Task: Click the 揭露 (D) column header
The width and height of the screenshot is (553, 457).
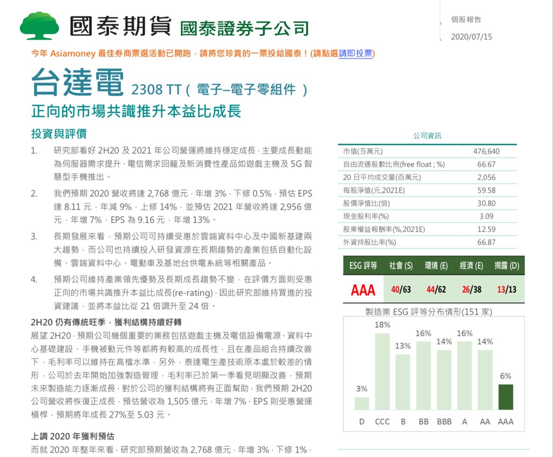Action: pyautogui.click(x=507, y=265)
